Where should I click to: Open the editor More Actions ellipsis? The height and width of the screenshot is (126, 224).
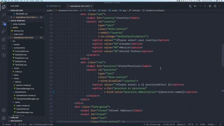tap(220, 6)
